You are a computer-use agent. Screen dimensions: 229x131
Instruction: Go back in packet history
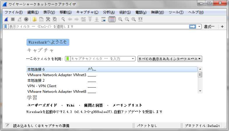coord(70,19)
